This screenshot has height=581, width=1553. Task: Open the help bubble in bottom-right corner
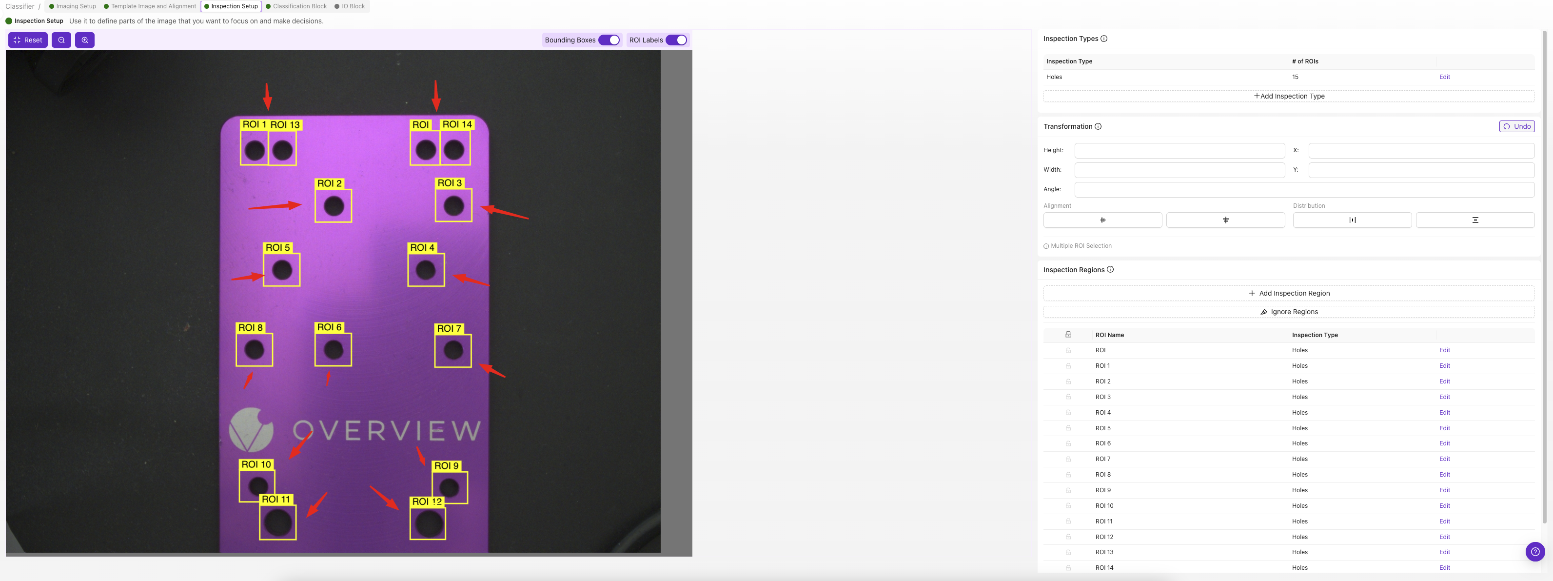1534,551
